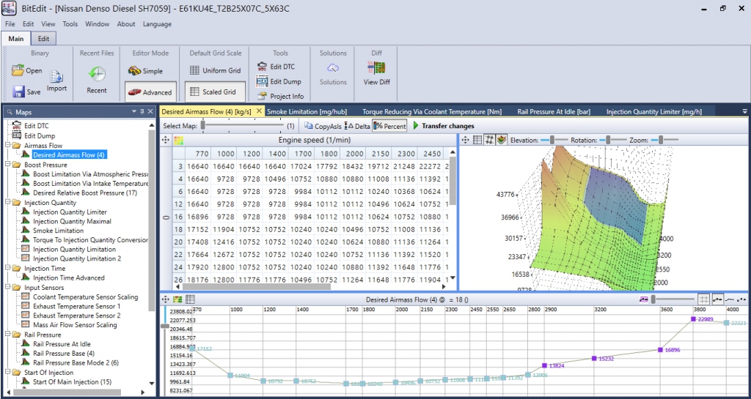This screenshot has width=751, height=399.
Task: Open the document tabs overflow dropdown
Action: click(x=745, y=111)
